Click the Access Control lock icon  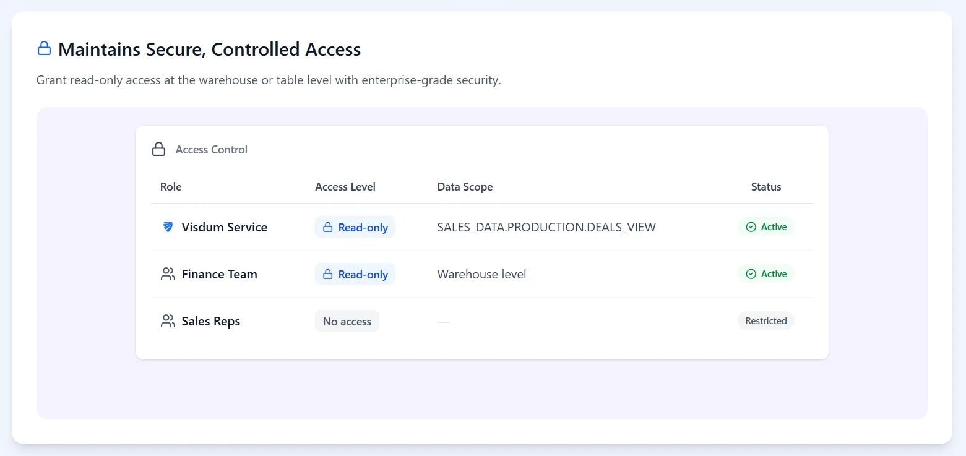click(x=159, y=149)
